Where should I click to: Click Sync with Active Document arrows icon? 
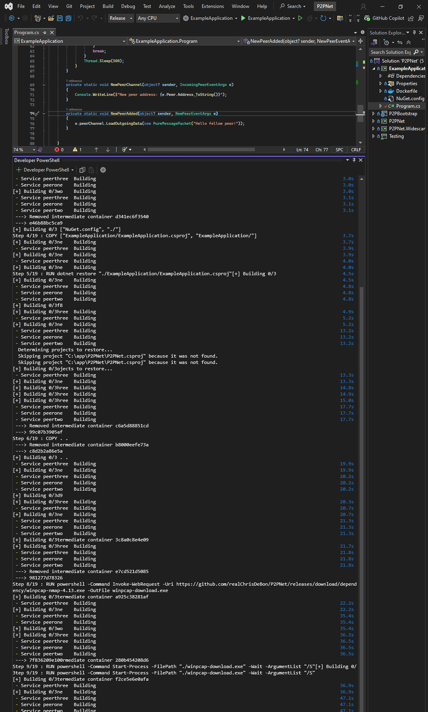pyautogui.click(x=400, y=42)
